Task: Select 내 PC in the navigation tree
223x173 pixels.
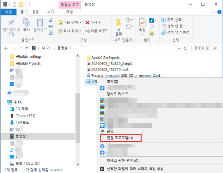Action: tap(15, 102)
